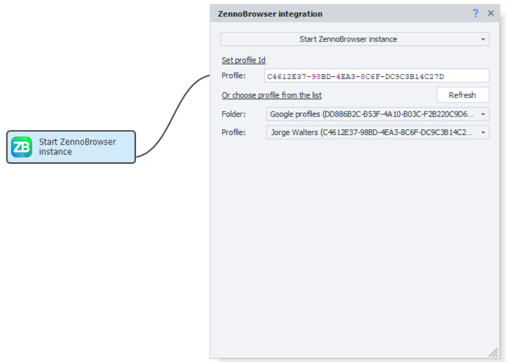Click the arrow on the action type selector

483,40
